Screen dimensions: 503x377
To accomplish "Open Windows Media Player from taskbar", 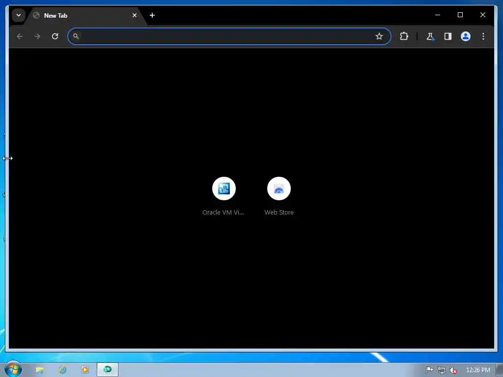I will pos(84,370).
